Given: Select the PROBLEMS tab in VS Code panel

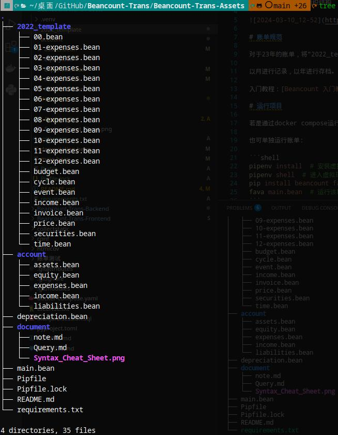Looking at the screenshot, I should [x=239, y=208].
